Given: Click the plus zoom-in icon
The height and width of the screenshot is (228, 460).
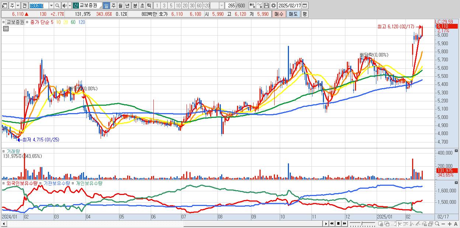Looking at the screenshot, I should pyautogui.click(x=450, y=224).
